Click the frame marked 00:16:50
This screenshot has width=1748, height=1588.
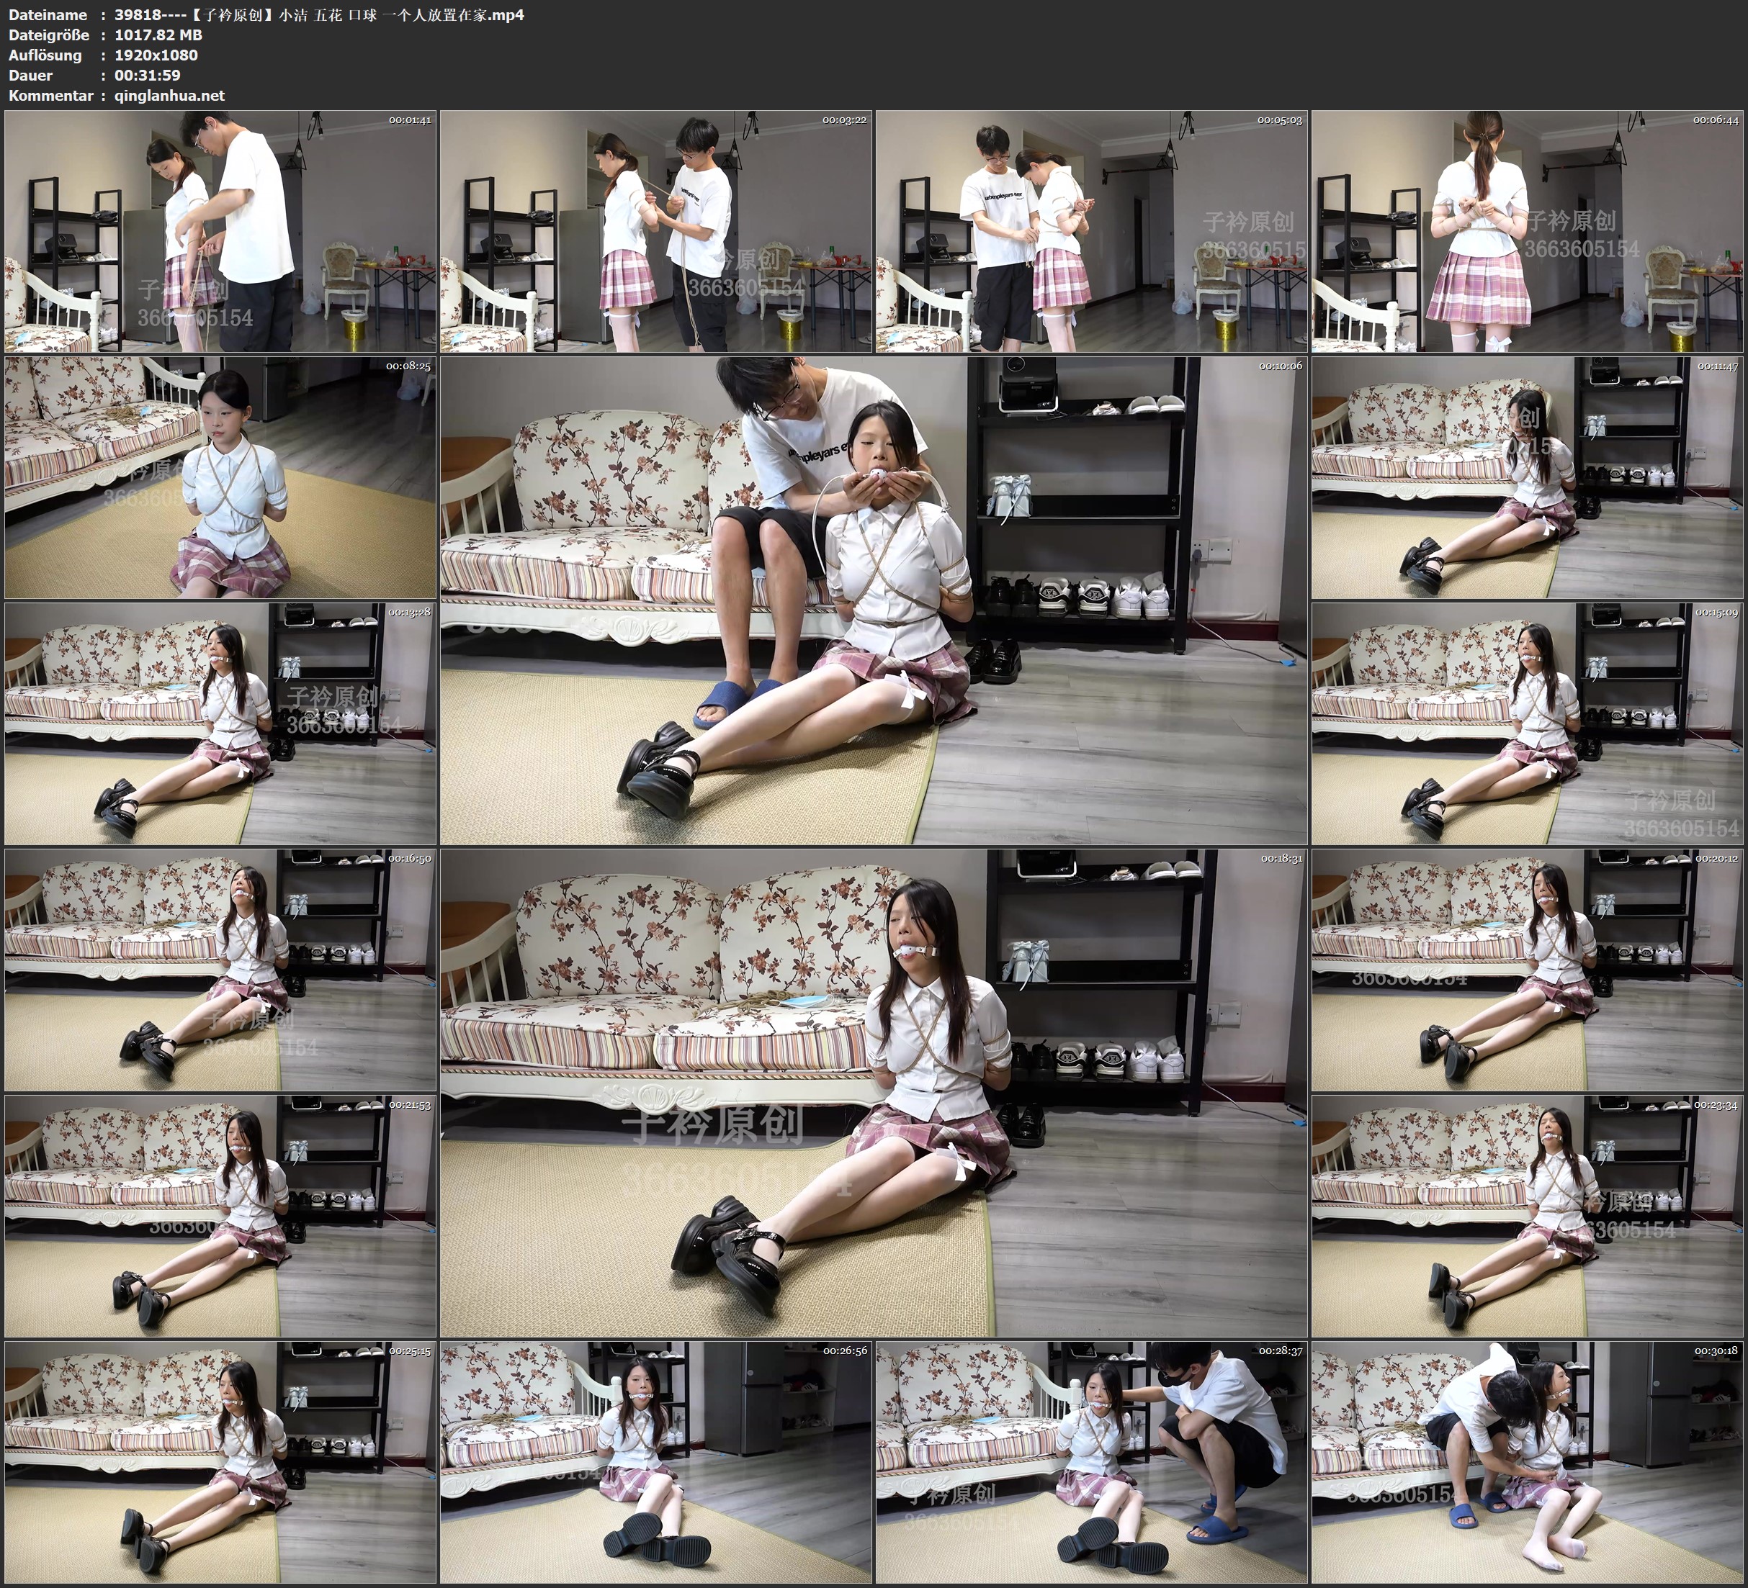click(x=220, y=969)
